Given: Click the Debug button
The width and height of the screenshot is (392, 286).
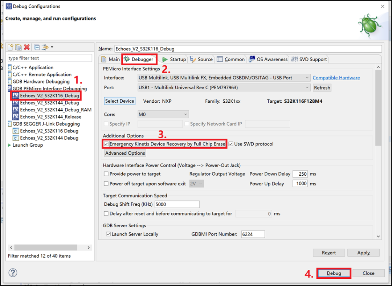Looking at the screenshot, I should (334, 273).
